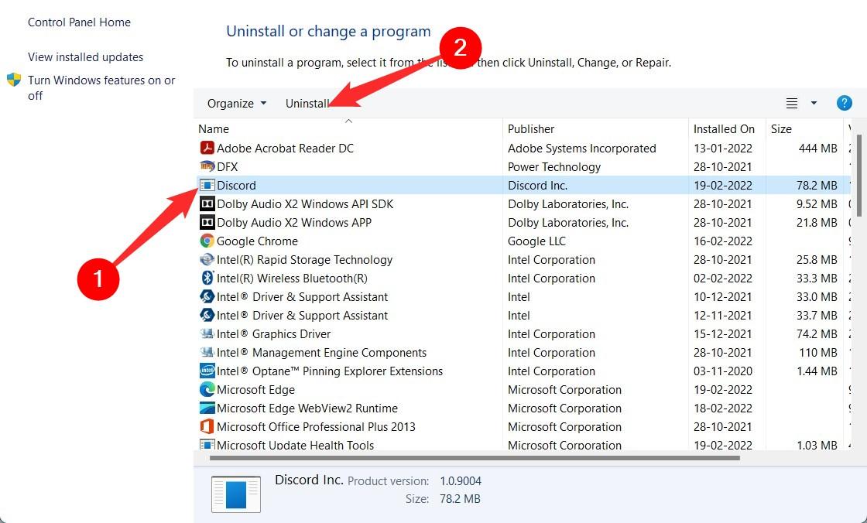The height and width of the screenshot is (523, 867).
Task: Select Google Chrome in the list
Action: coord(257,241)
